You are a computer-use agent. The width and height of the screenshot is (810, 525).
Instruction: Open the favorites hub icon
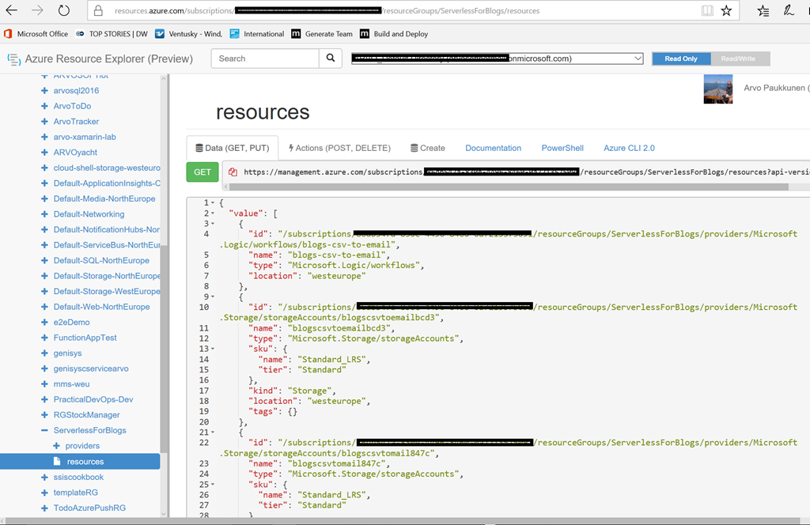[763, 11]
